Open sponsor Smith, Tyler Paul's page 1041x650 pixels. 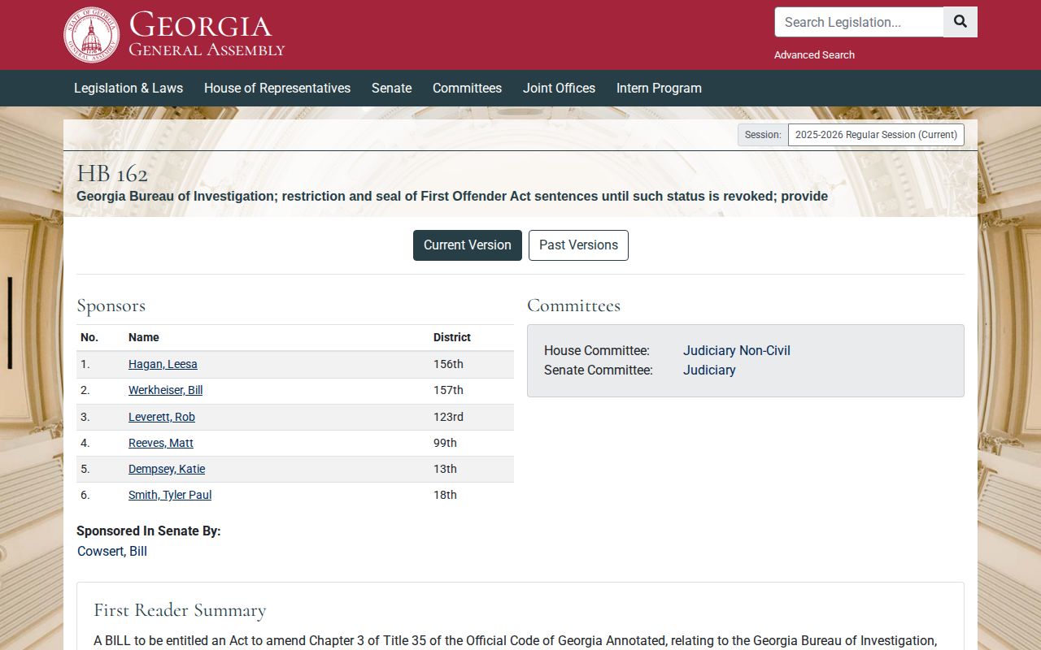[x=170, y=495]
